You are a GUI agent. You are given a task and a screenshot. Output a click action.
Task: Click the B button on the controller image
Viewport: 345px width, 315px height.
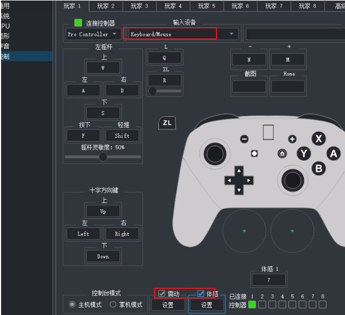319,169
